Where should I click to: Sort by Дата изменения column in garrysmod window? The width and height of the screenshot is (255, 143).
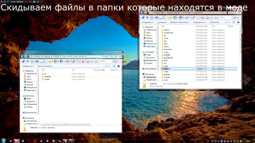tap(202, 26)
